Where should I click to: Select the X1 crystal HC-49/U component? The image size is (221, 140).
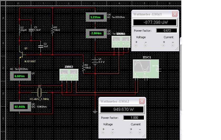click(x=39, y=92)
